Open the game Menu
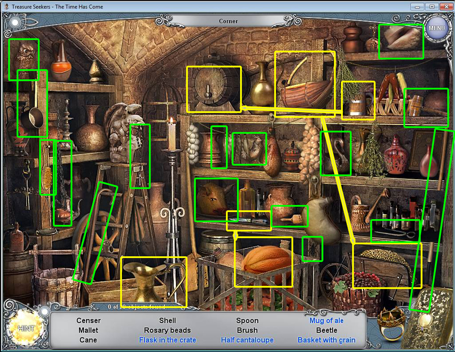 (436, 28)
